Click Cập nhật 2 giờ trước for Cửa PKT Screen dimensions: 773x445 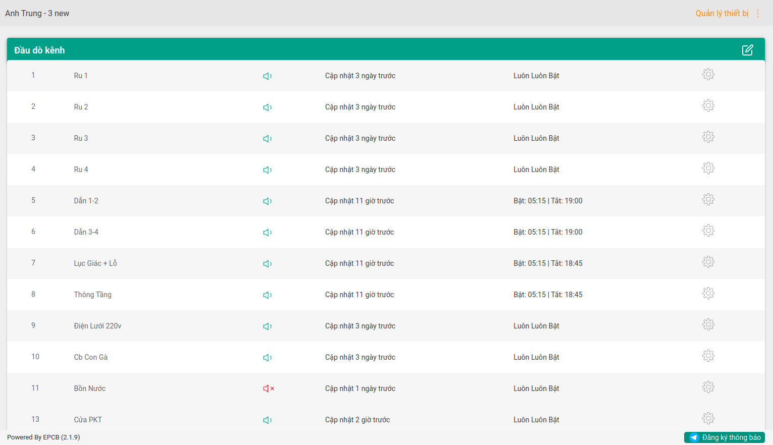pyautogui.click(x=357, y=420)
